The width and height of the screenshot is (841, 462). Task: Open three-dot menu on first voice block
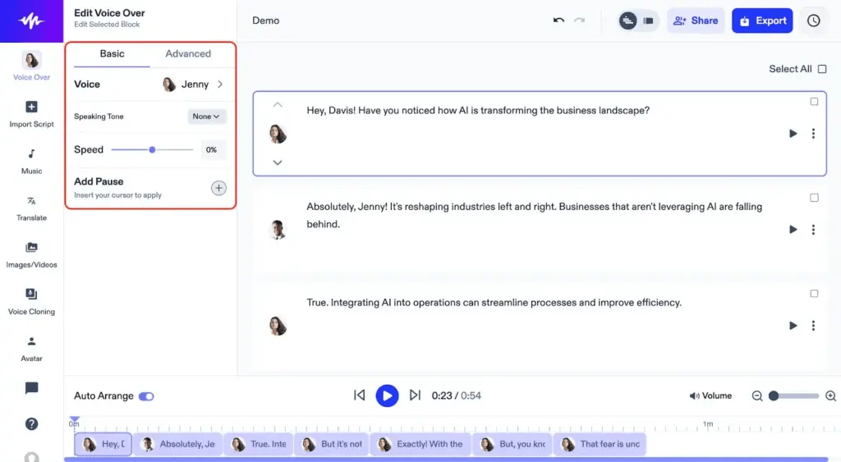click(813, 134)
